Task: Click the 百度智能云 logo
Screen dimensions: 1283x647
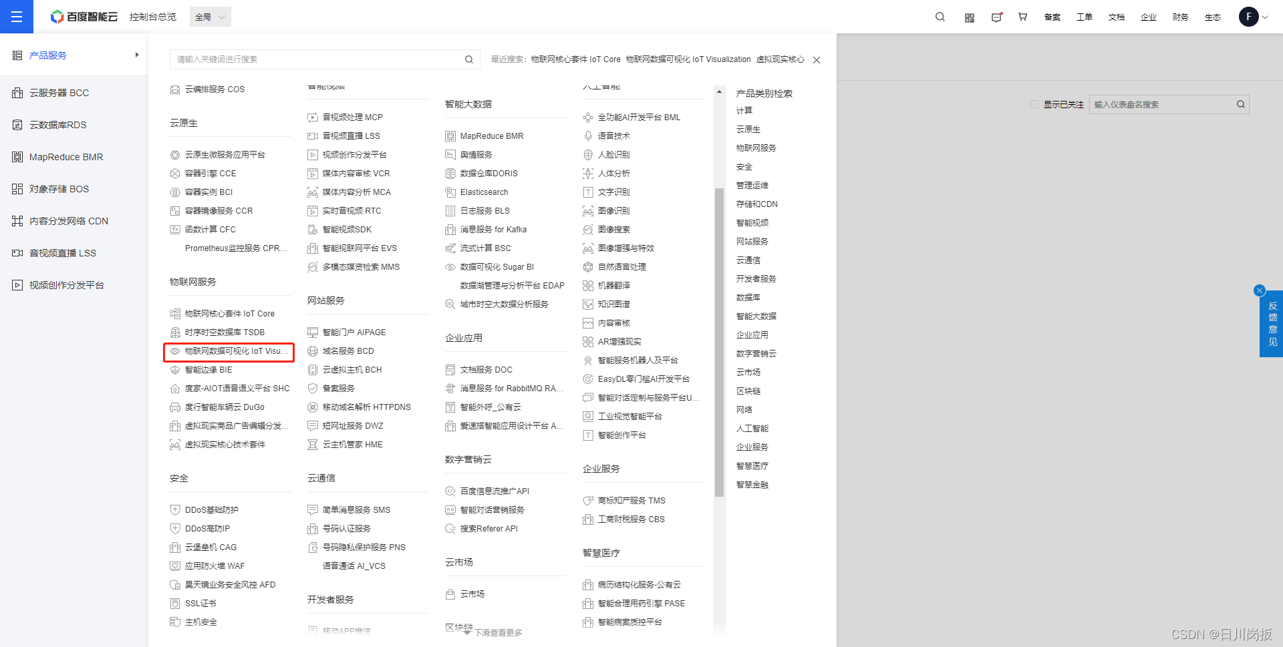Action: (x=84, y=17)
